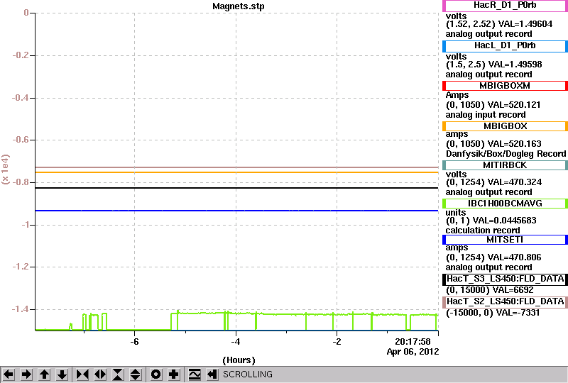Click the SCROLLING status label
The width and height of the screenshot is (568, 383).
tap(247, 374)
